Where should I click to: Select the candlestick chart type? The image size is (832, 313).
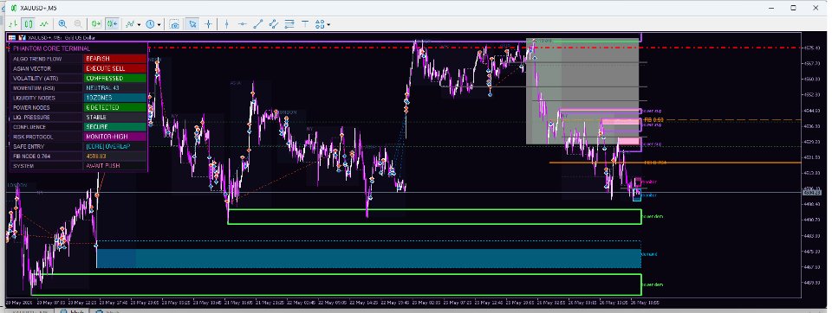[28, 24]
